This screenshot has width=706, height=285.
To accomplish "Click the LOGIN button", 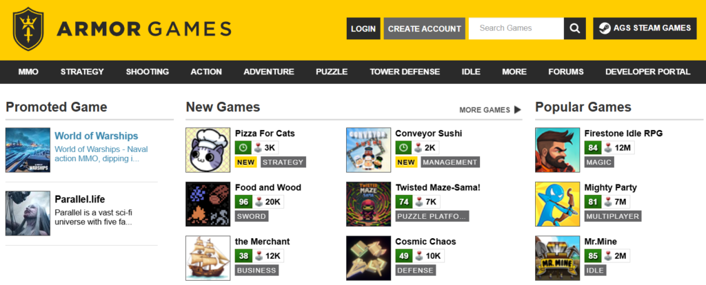I will [363, 28].
